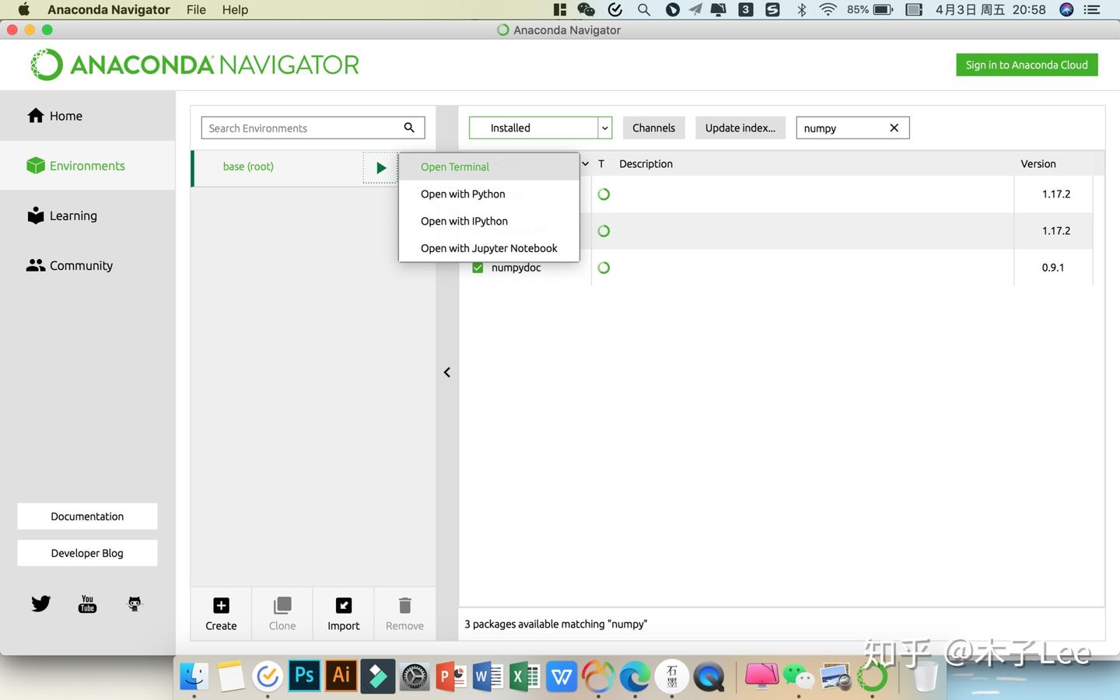Click the green play arrow on base (root)
1120x700 pixels.
pos(380,167)
